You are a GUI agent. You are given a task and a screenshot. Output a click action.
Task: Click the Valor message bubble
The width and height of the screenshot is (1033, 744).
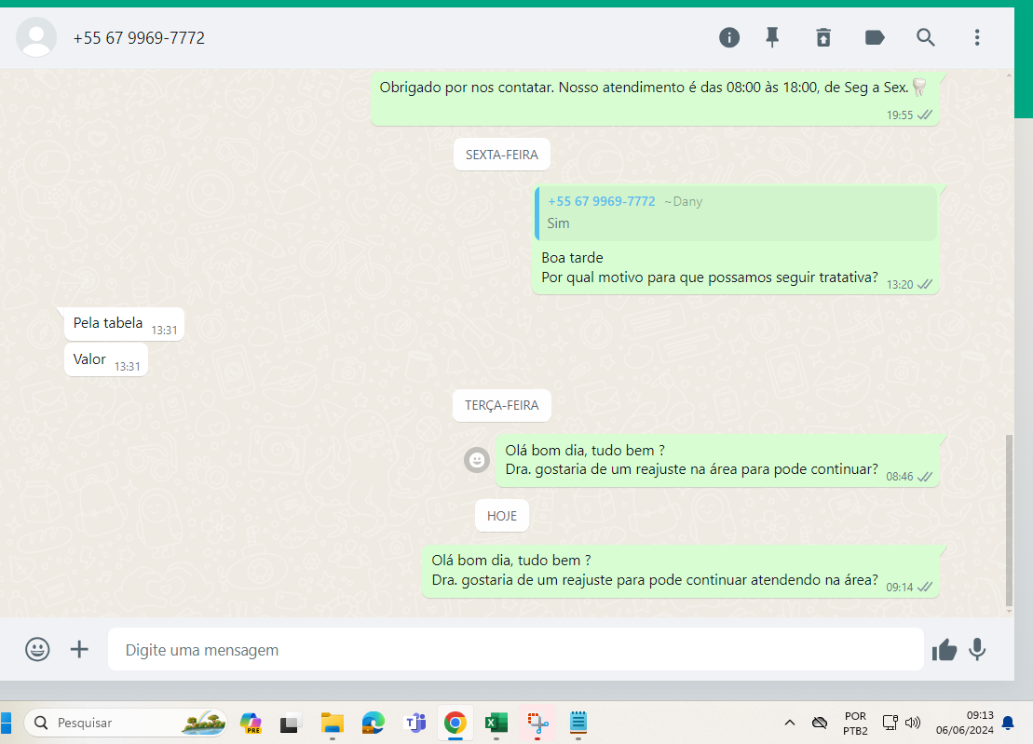pyautogui.click(x=106, y=360)
